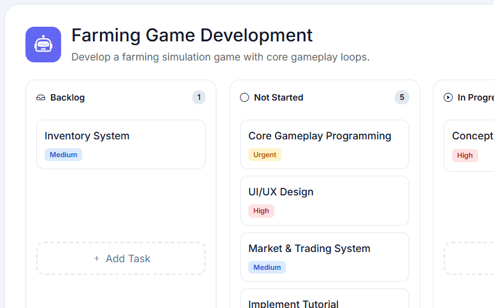Viewport: 494px width, 308px height.
Task: Click the Not Started count badge showing 5
Action: tap(401, 97)
